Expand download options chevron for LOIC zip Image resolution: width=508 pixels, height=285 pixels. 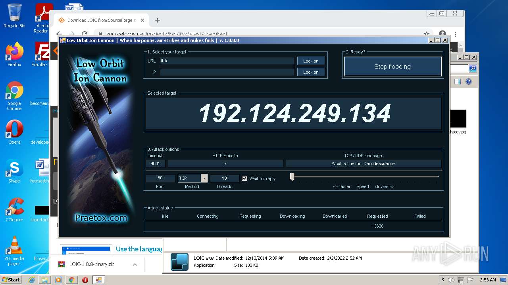135,264
